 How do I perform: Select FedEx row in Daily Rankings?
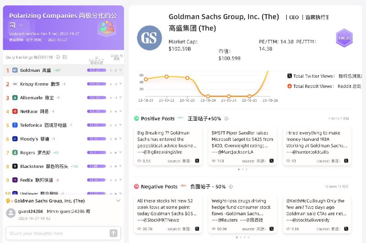63,180
